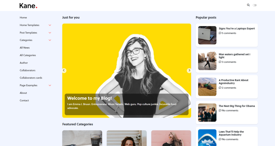View 3 comments on Man waters post
The height and width of the screenshot is (146, 275).
click(227, 62)
